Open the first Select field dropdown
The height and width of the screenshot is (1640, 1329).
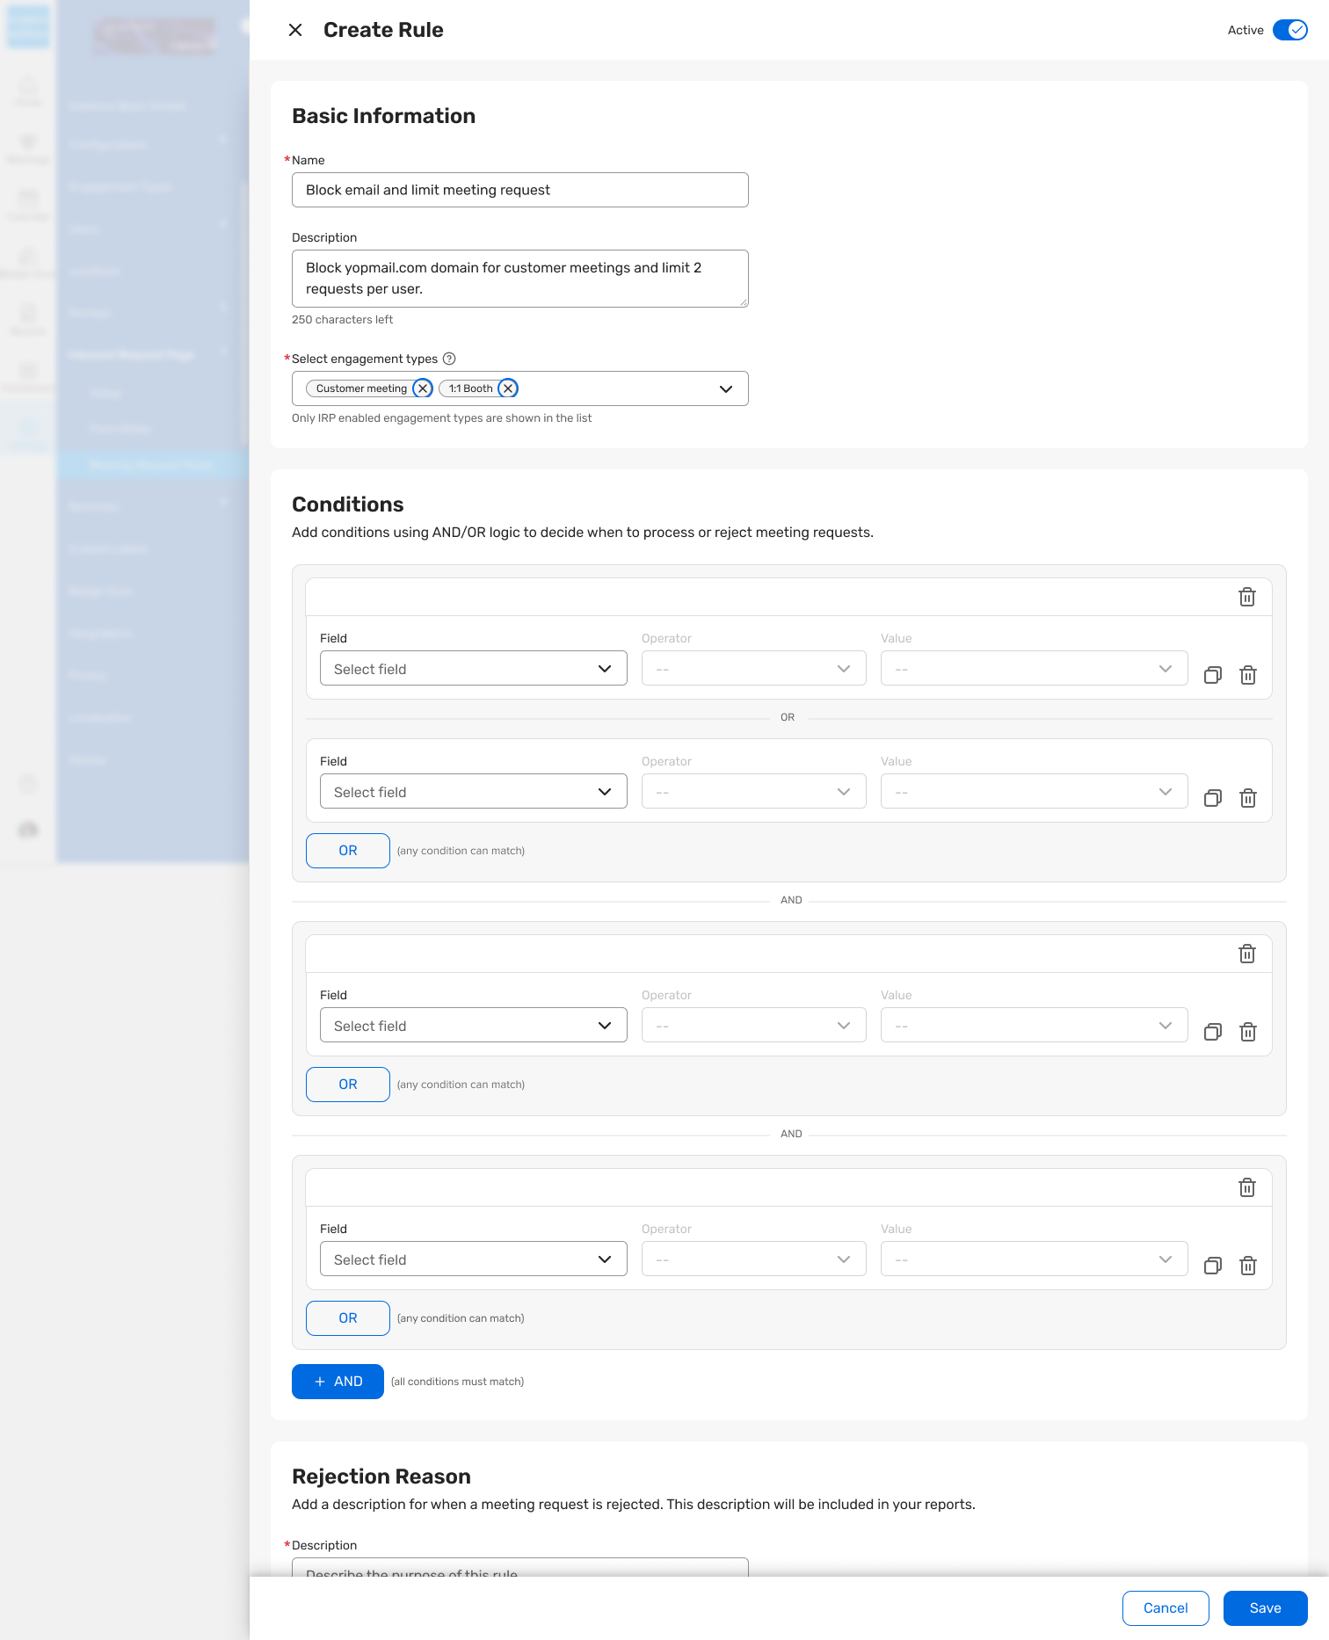click(473, 669)
